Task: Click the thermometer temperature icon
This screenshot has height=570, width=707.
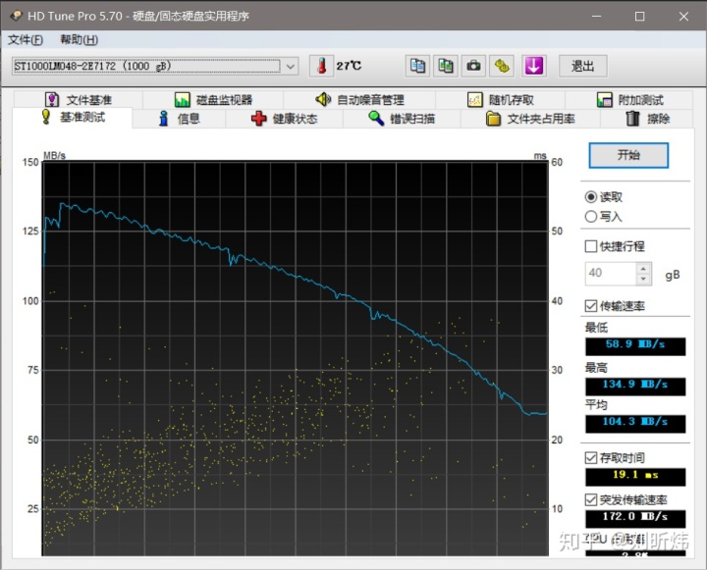Action: (x=321, y=67)
